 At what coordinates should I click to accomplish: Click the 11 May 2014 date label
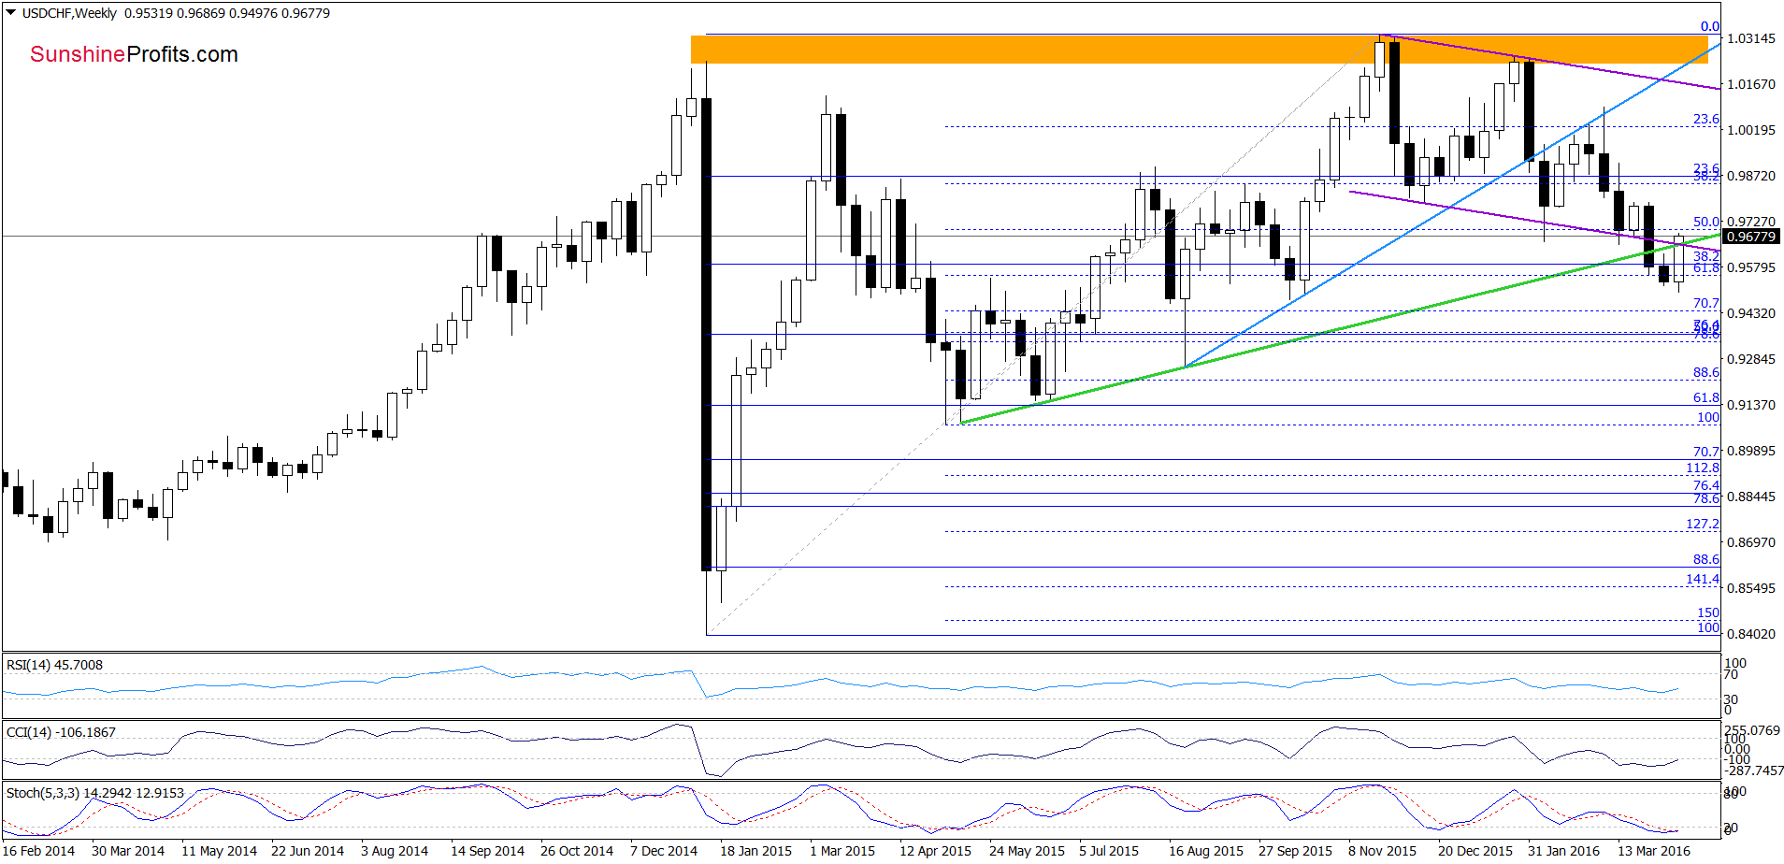(219, 851)
